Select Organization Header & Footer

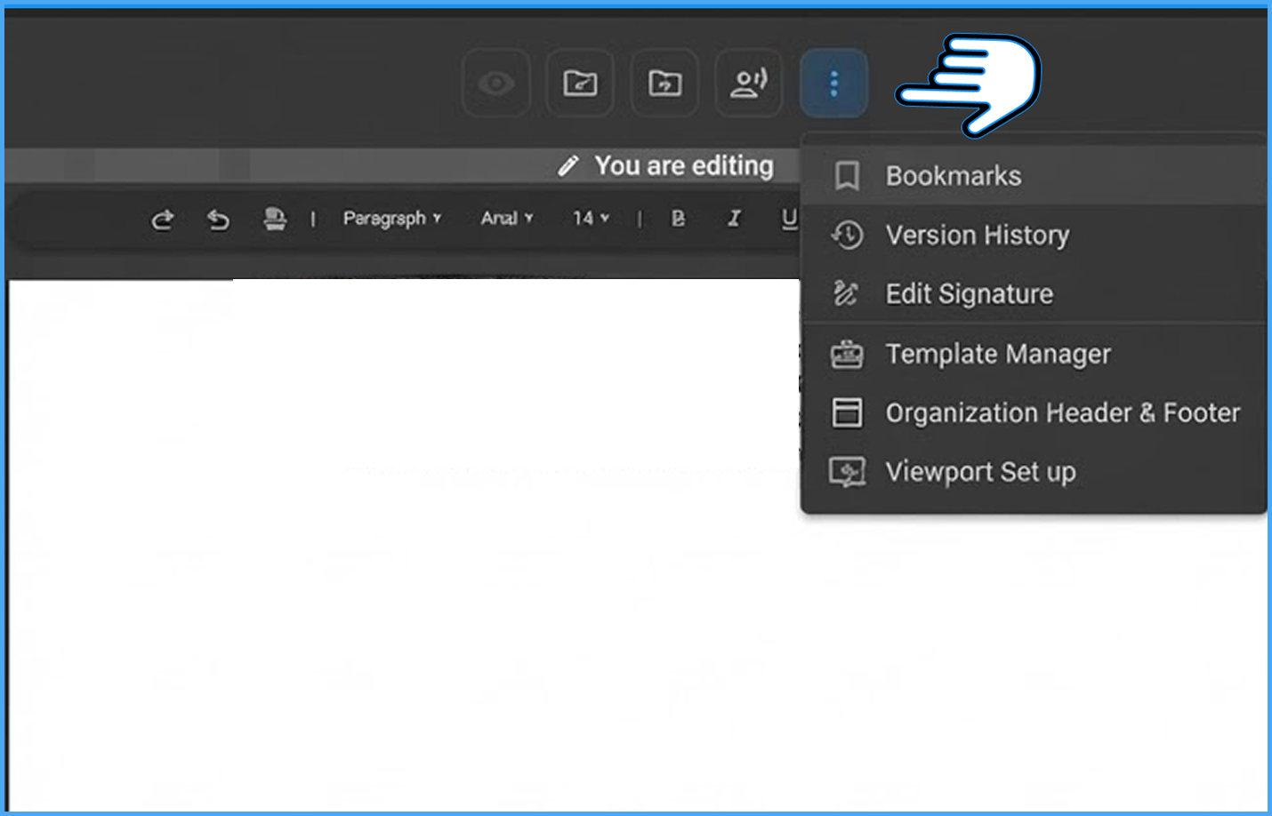[1034, 412]
